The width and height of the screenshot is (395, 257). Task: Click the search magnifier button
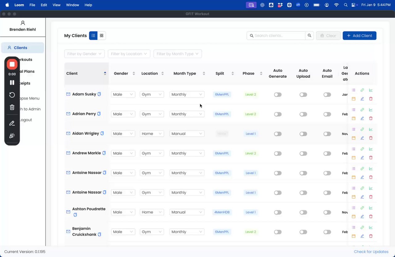point(310,35)
